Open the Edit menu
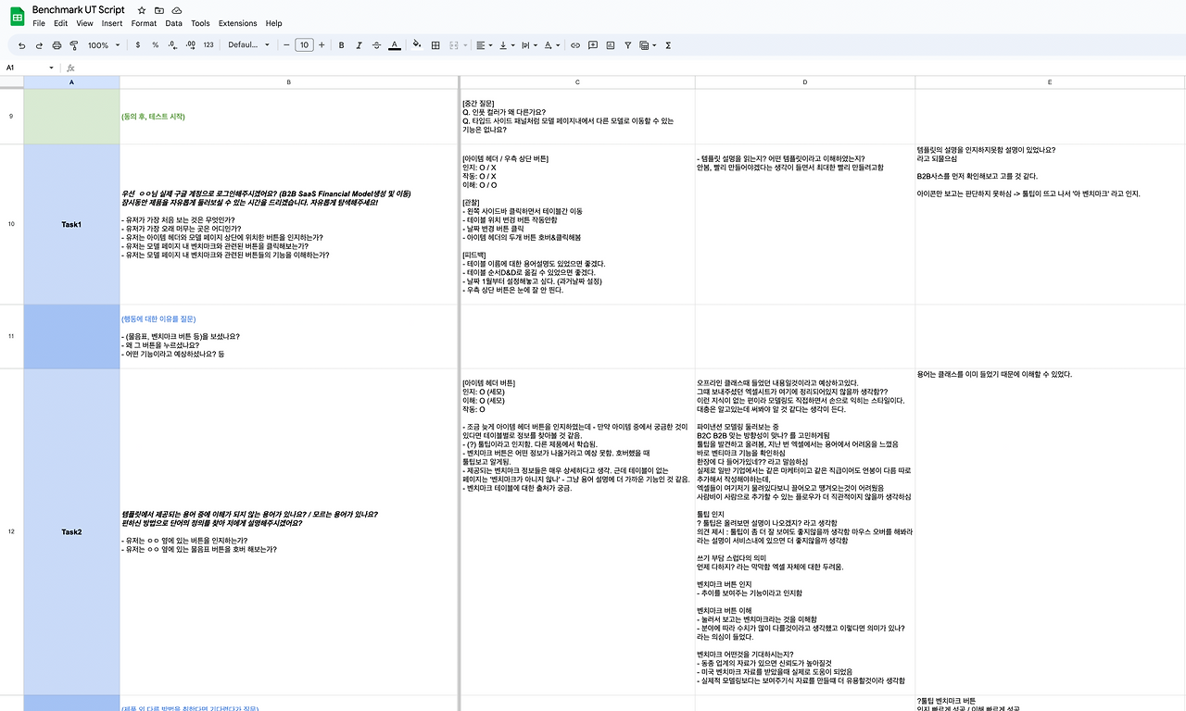Screen dimensions: 1186x711 pos(61,23)
